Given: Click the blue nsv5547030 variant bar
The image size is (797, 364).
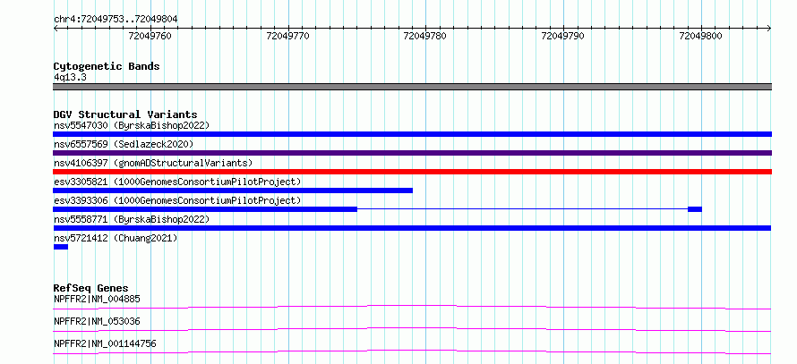Looking at the screenshot, I should tap(412, 134).
